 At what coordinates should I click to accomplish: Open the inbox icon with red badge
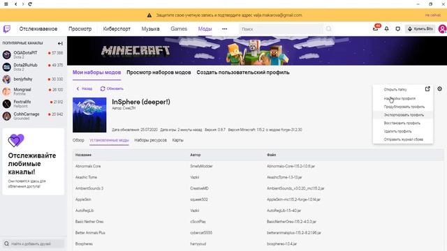coord(376,28)
